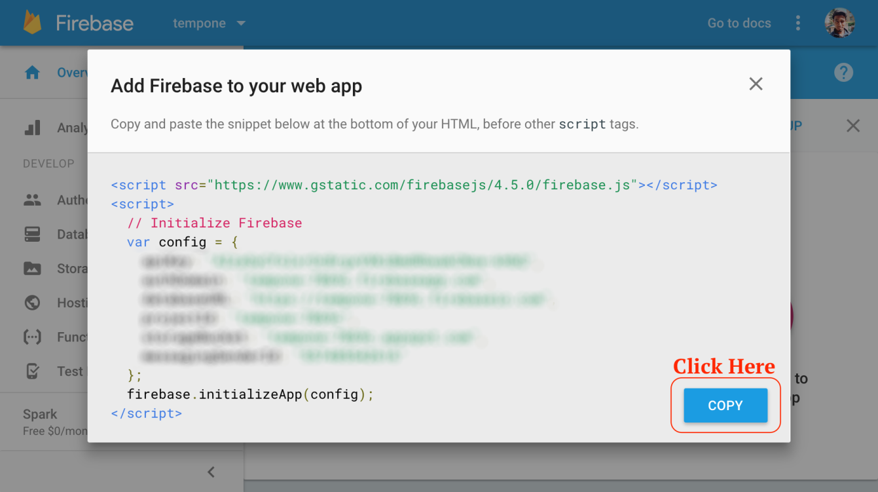This screenshot has height=492, width=878.
Task: Click the Hosting globe icon
Action: pos(32,303)
